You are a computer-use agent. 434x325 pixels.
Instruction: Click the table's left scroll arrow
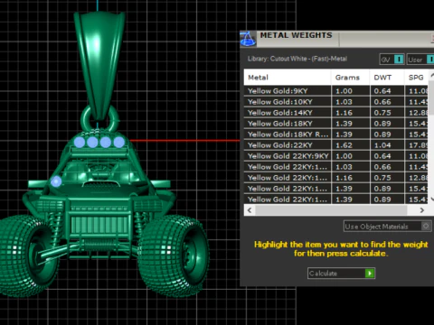click(x=250, y=210)
